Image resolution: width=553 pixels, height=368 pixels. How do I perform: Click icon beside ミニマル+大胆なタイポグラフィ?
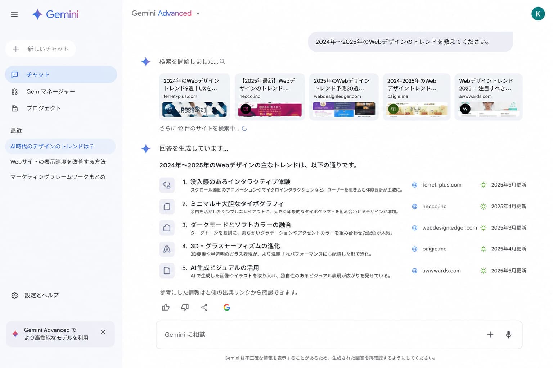pos(167,207)
